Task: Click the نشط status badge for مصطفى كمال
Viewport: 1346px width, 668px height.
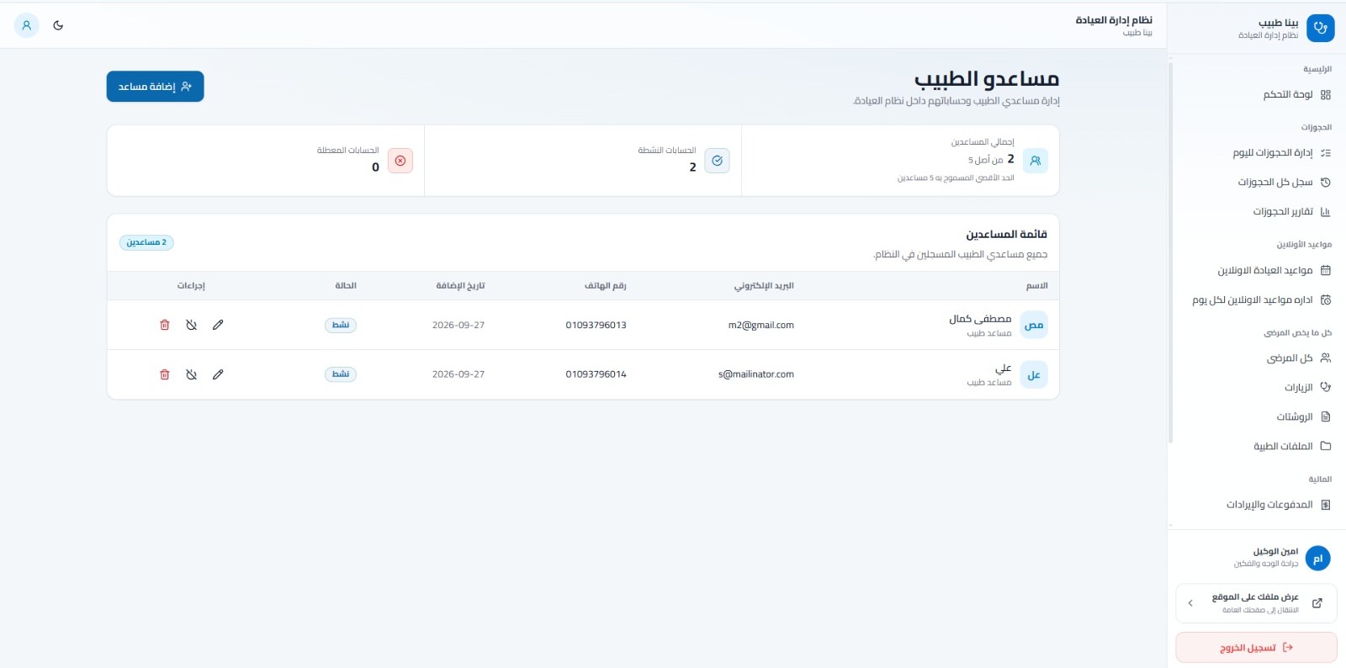Action: [x=341, y=325]
